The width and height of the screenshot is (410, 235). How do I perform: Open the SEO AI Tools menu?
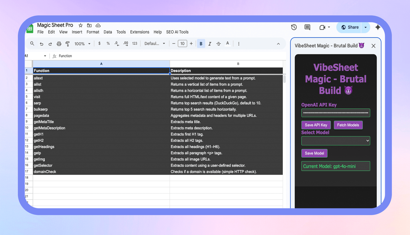pyautogui.click(x=177, y=32)
